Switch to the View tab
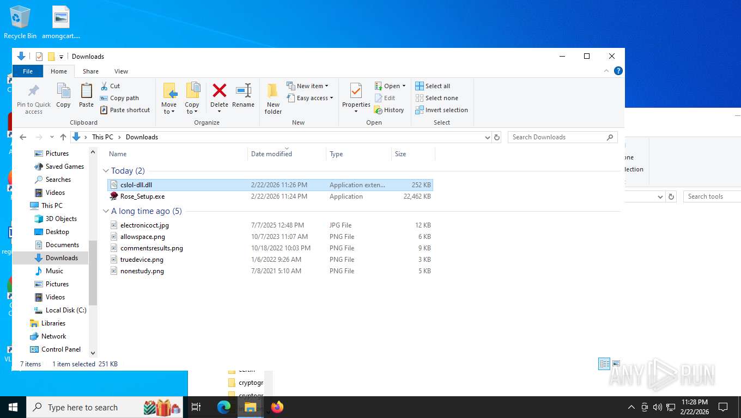The width and height of the screenshot is (741, 418). tap(121, 71)
